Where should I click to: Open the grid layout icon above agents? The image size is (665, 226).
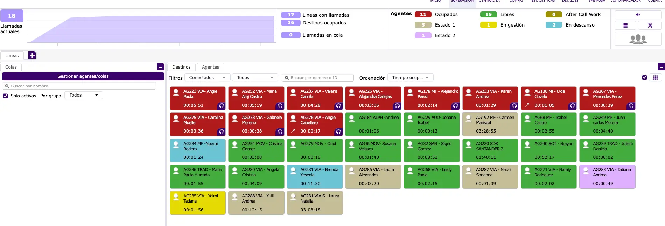[655, 78]
